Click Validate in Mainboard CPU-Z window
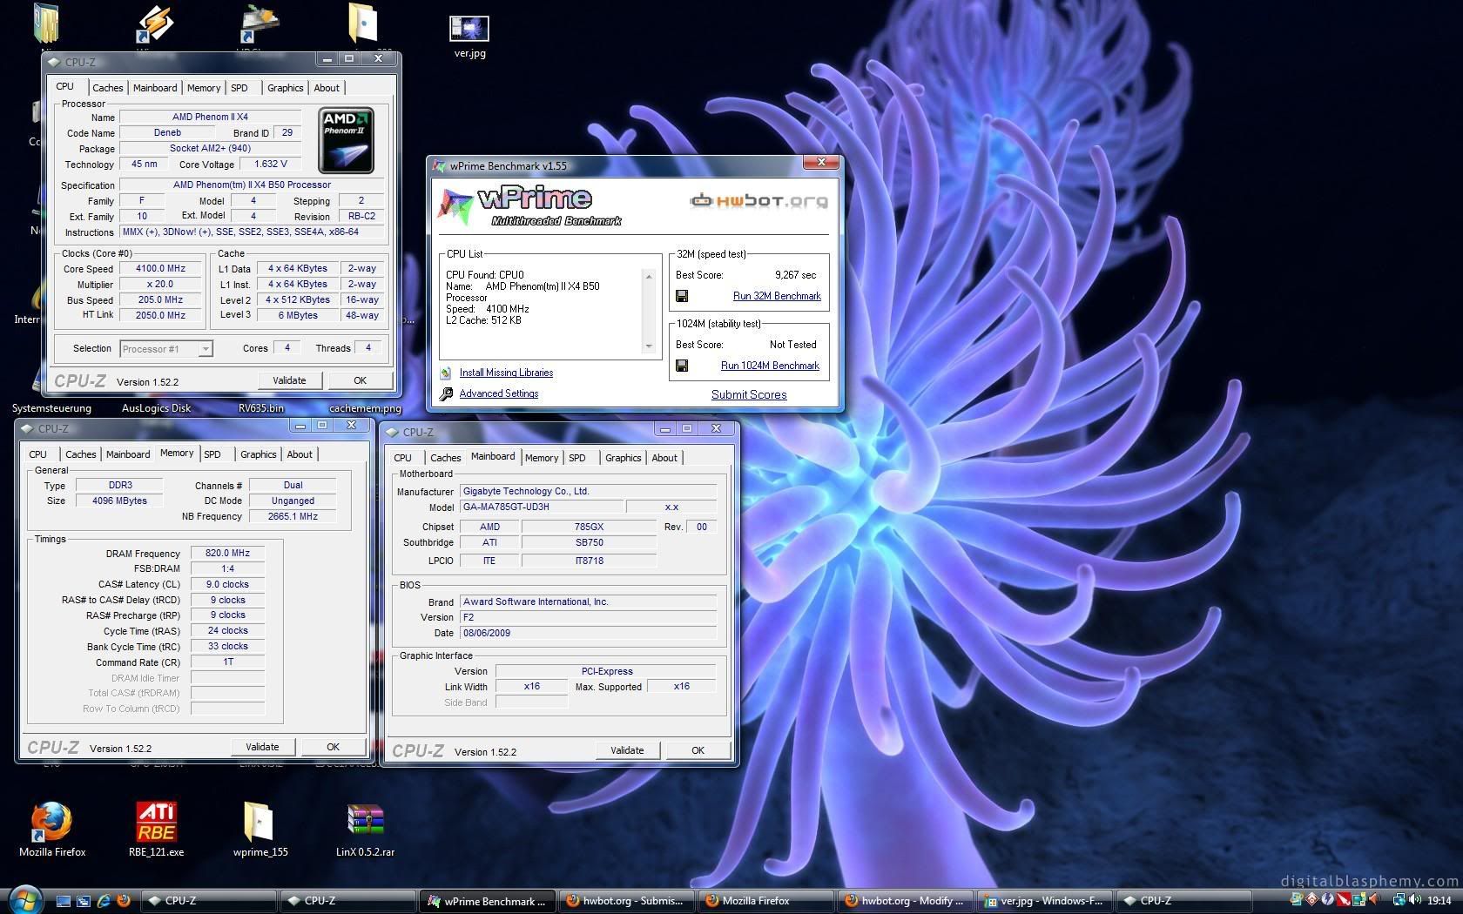Image resolution: width=1463 pixels, height=914 pixels. (x=627, y=750)
